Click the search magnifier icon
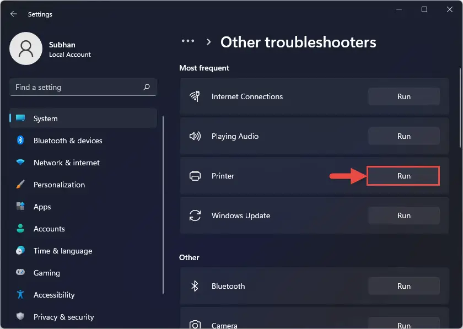This screenshot has width=463, height=329. (147, 87)
